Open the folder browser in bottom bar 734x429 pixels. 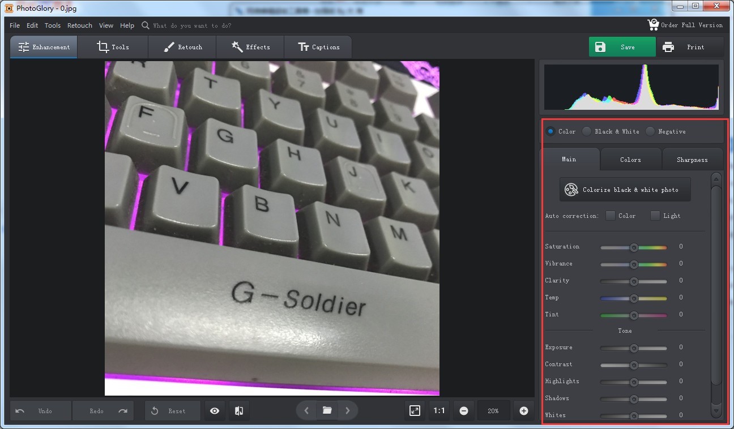pos(327,411)
